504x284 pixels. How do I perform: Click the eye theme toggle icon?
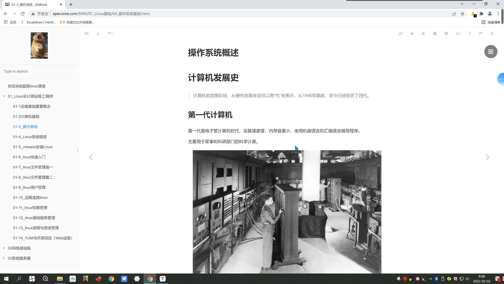(110, 33)
